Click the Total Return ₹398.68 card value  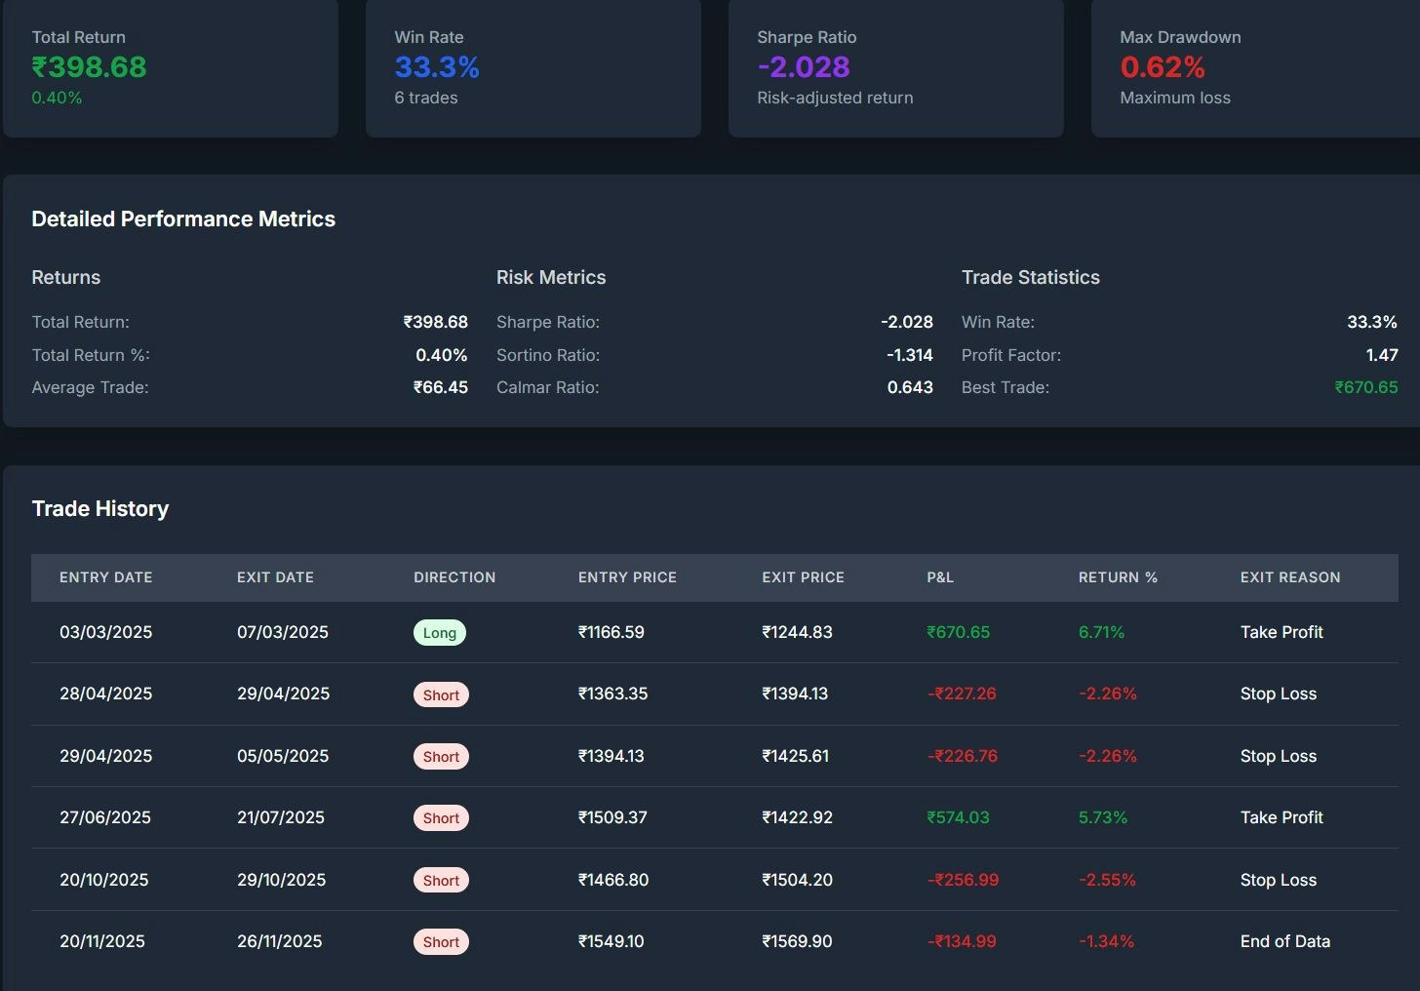(89, 67)
